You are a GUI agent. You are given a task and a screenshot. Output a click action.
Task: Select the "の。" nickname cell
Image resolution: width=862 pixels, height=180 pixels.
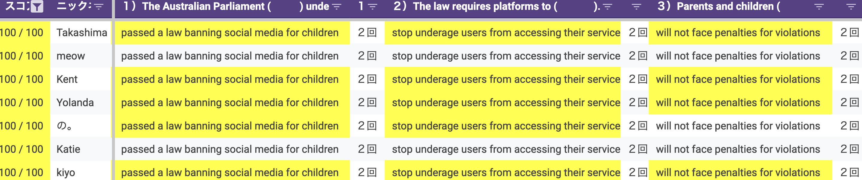click(x=64, y=126)
